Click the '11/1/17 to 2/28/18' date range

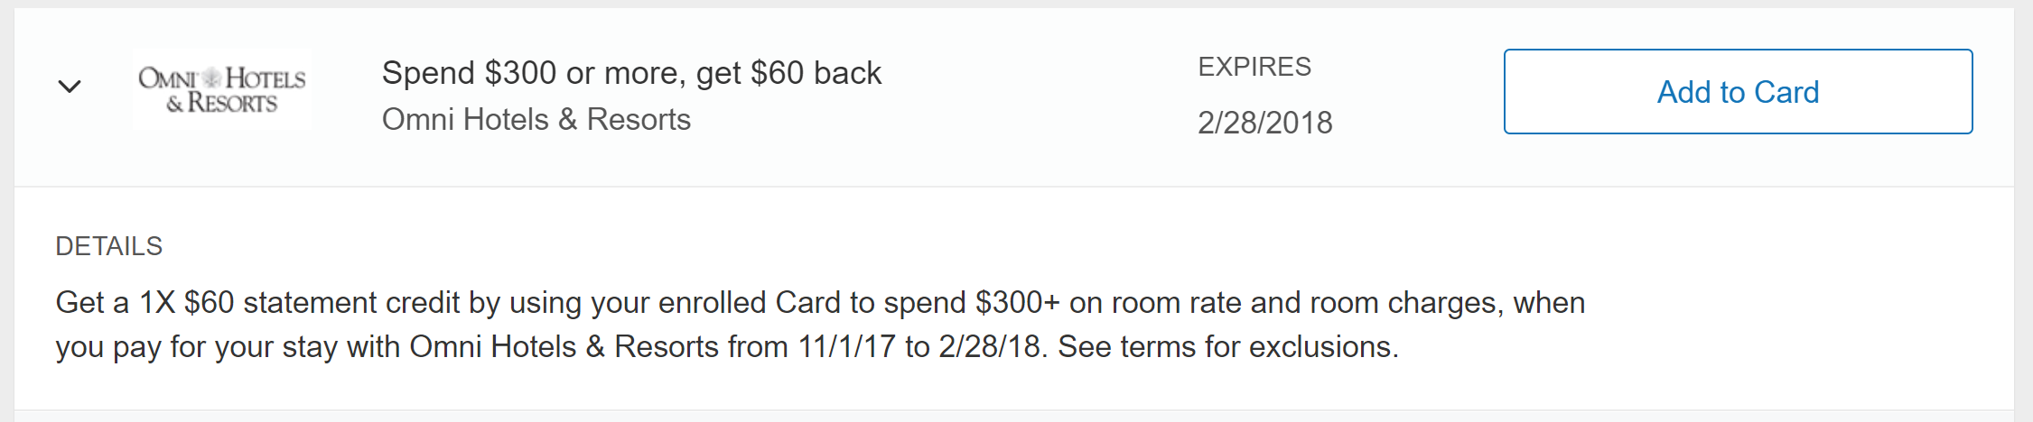click(x=919, y=347)
